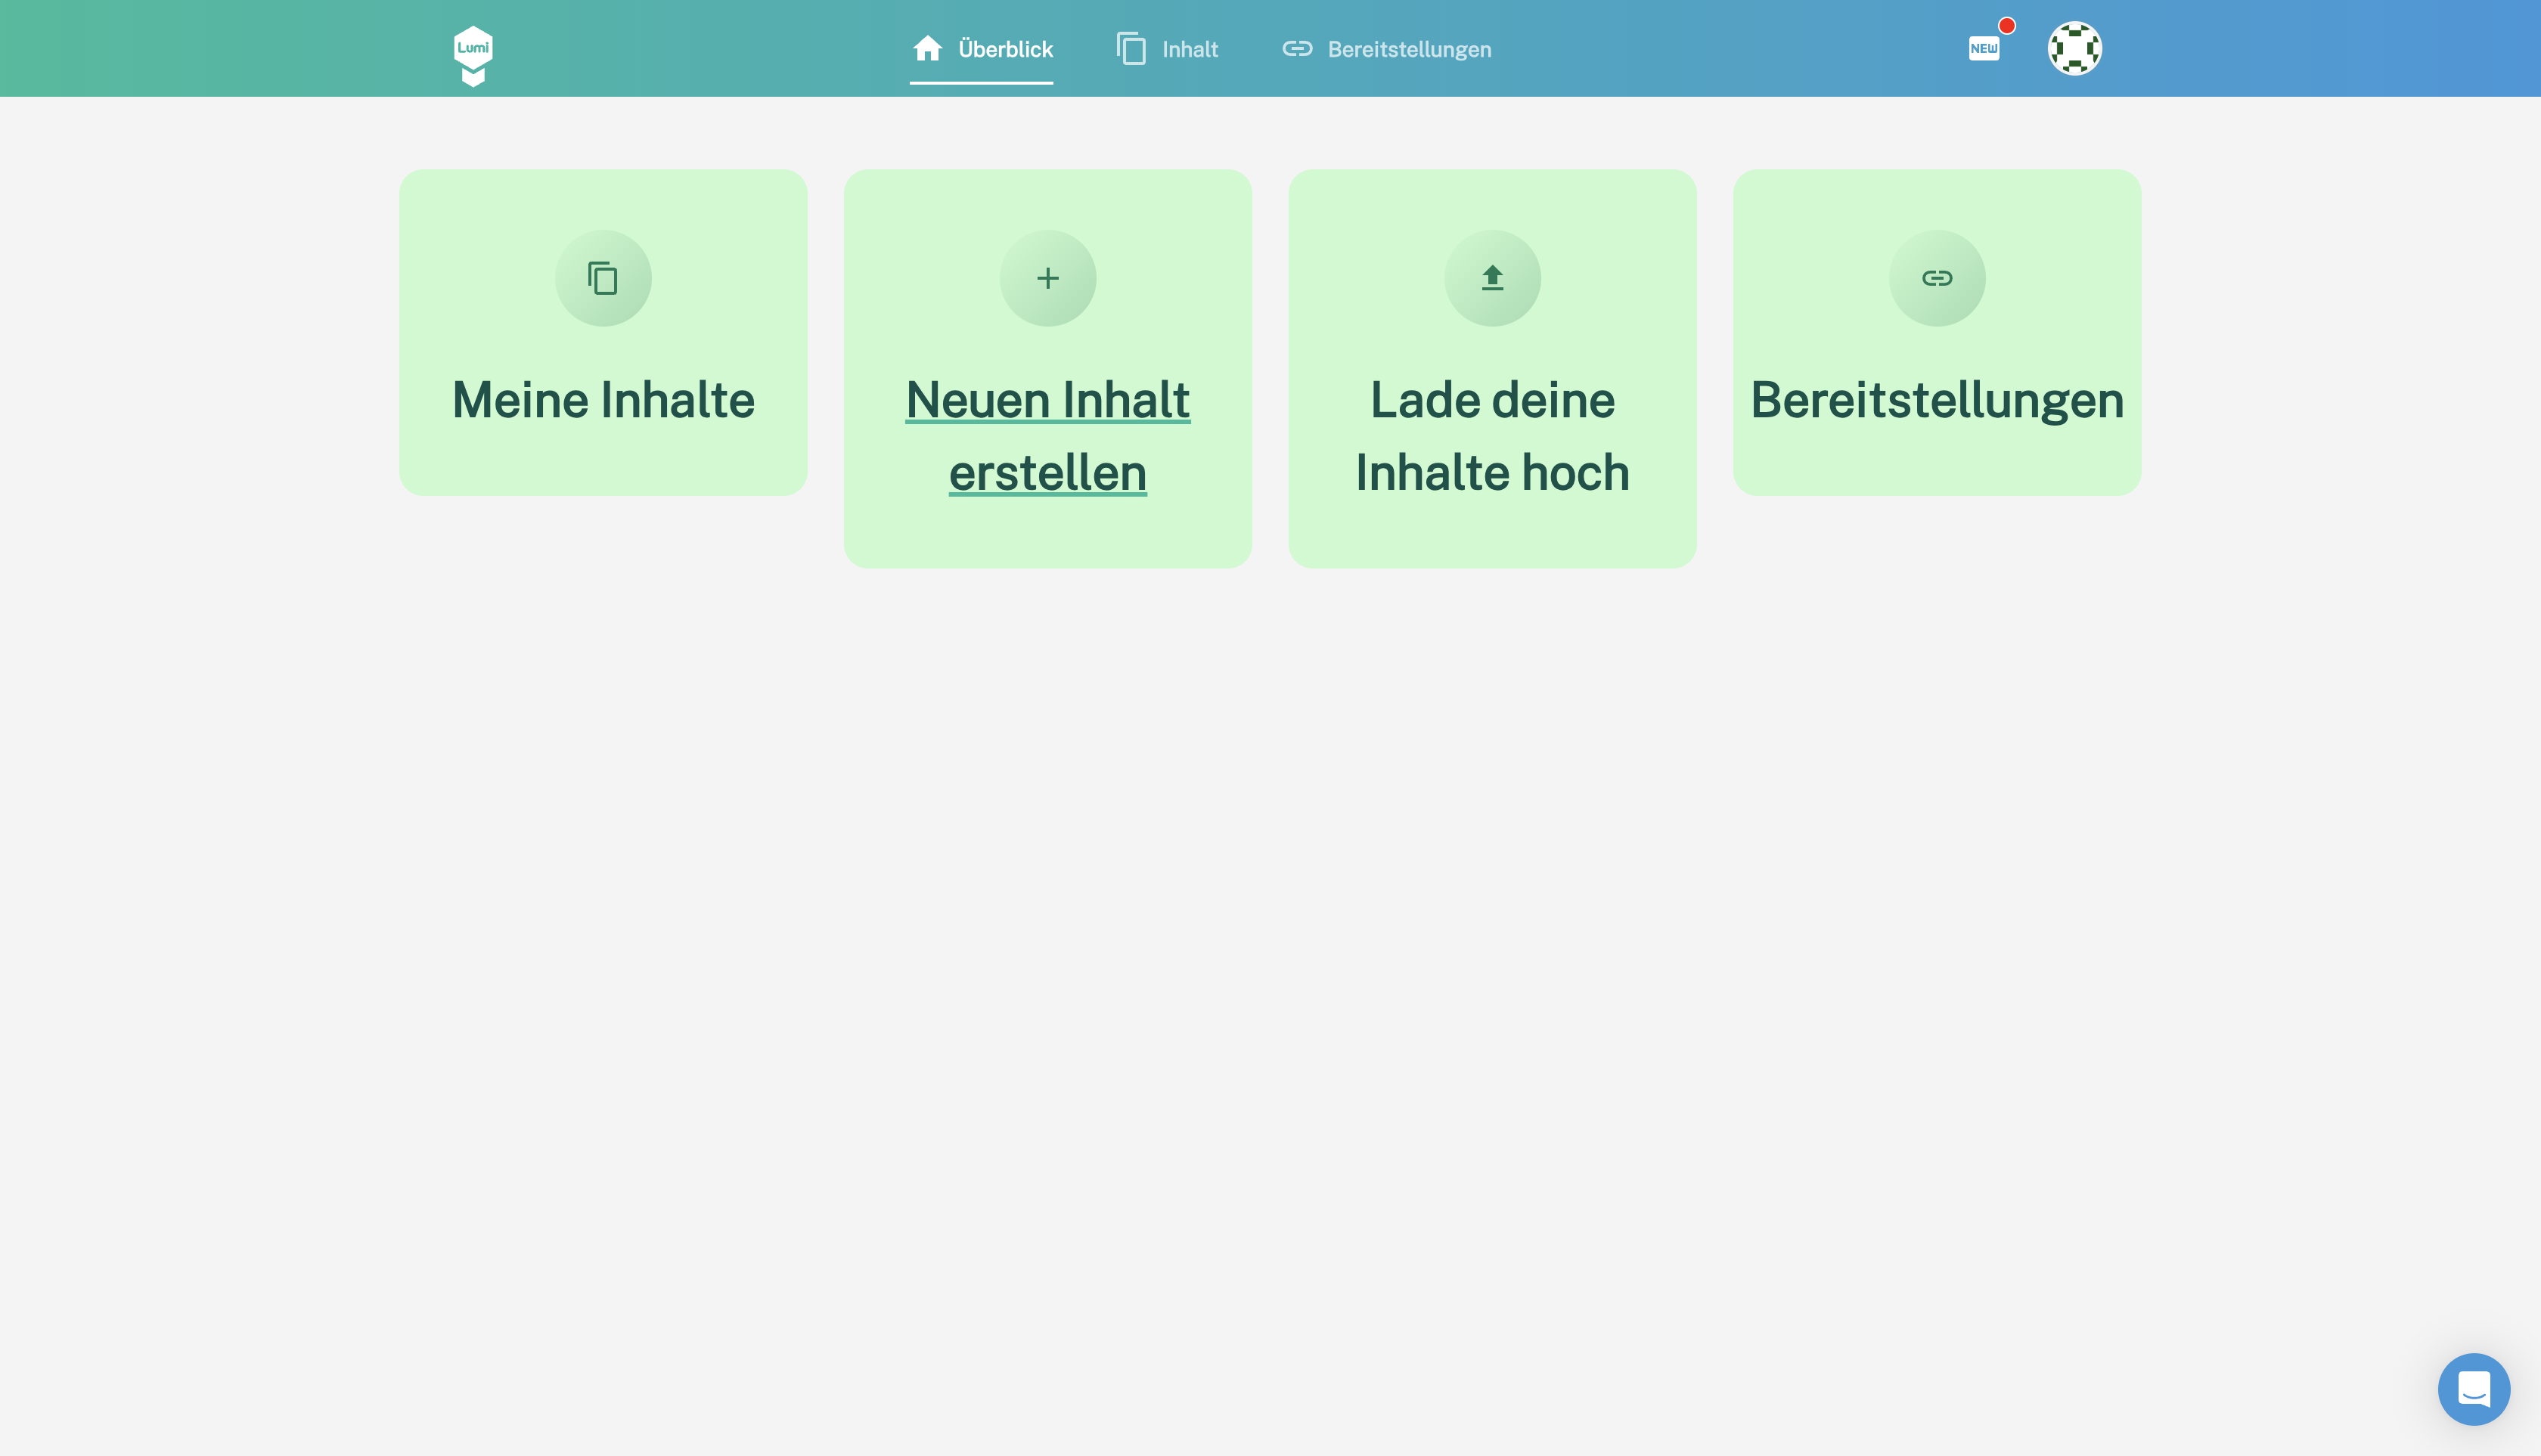The width and height of the screenshot is (2541, 1456).
Task: Click the red notification dot
Action: point(2007,26)
